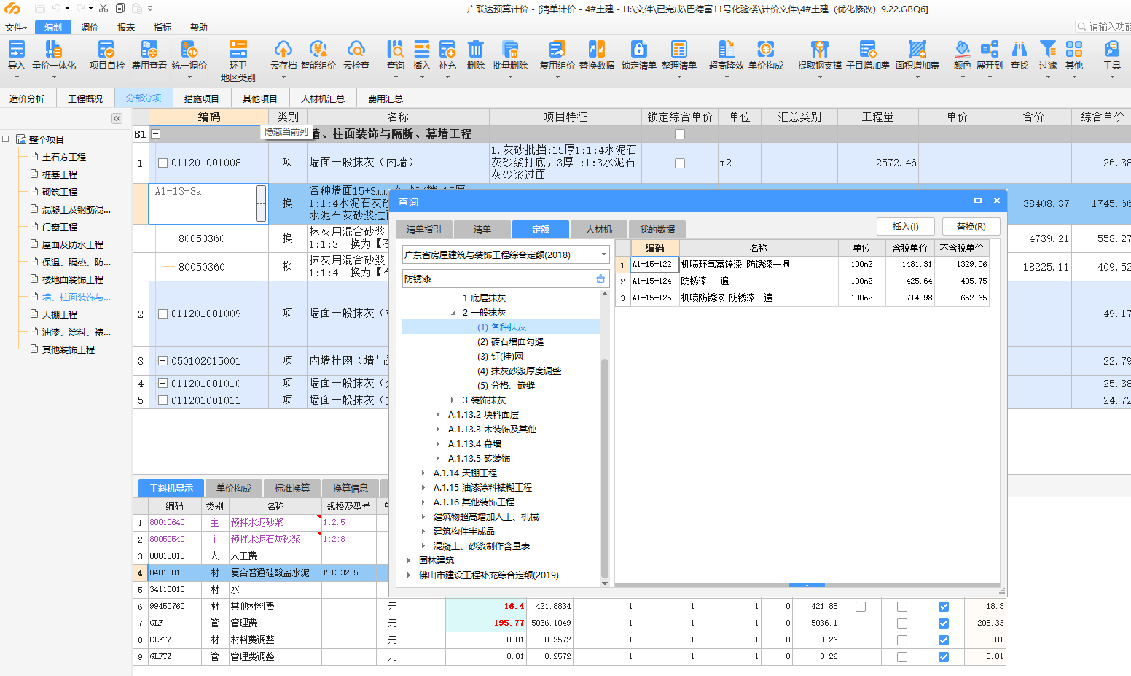Click the 删除 delete trash icon
This screenshot has height=676, width=1131.
point(475,50)
